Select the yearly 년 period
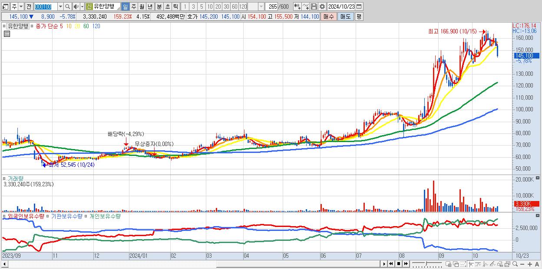Screen dimensions: 542x269 [150, 6]
